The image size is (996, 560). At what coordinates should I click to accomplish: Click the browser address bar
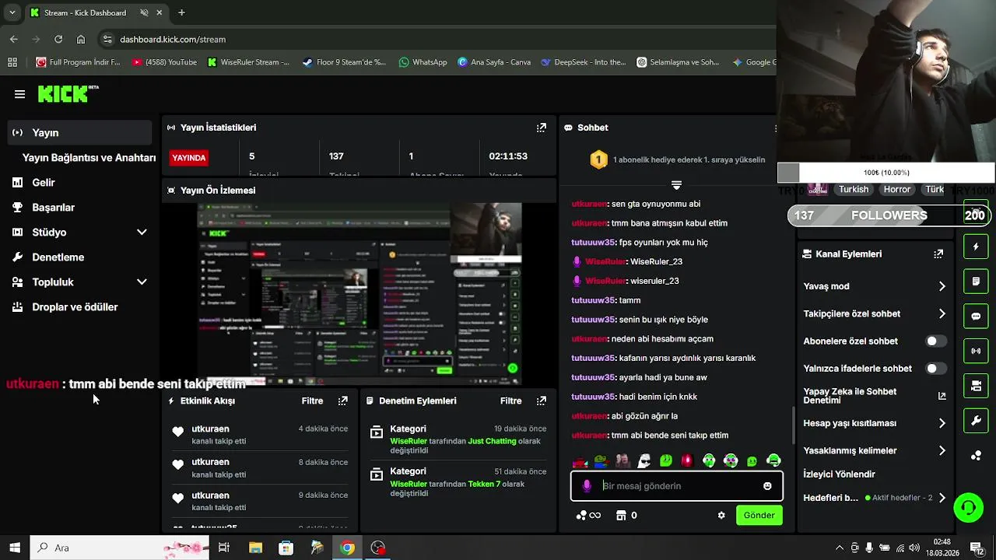(436, 39)
